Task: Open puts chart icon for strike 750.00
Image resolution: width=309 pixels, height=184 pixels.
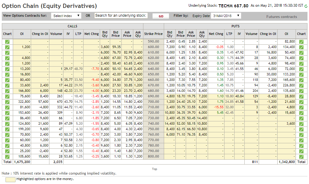Action: point(301,129)
